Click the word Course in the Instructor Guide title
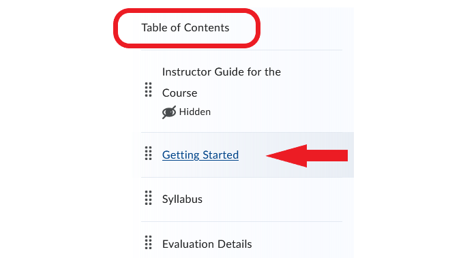The height and width of the screenshot is (258, 463). pos(179,93)
